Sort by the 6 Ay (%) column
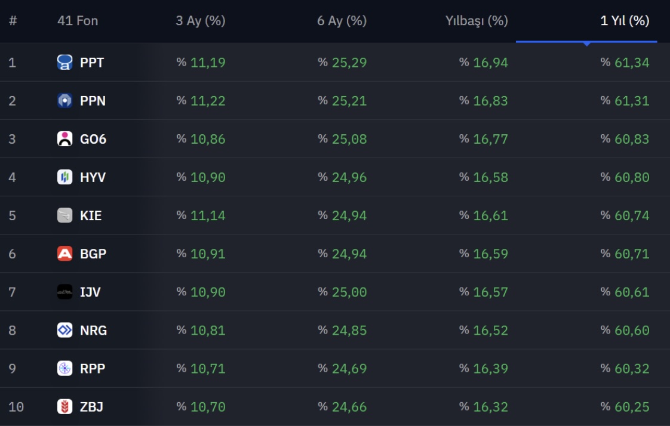Viewport: 670px width, 426px height. point(342,20)
